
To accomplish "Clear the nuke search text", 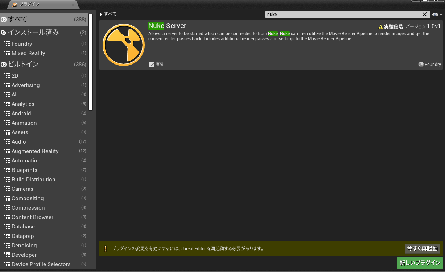I will 424,15.
